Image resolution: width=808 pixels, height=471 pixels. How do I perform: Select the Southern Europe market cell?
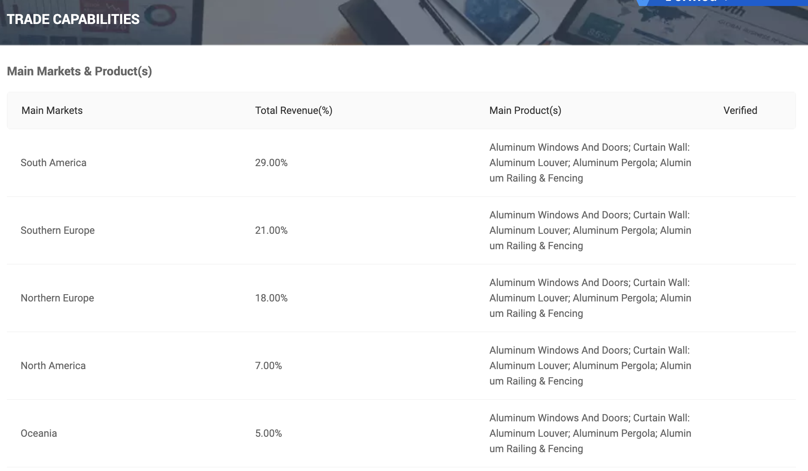[x=57, y=230]
